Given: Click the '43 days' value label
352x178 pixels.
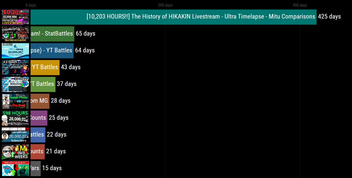Looking at the screenshot, I should coord(71,67).
